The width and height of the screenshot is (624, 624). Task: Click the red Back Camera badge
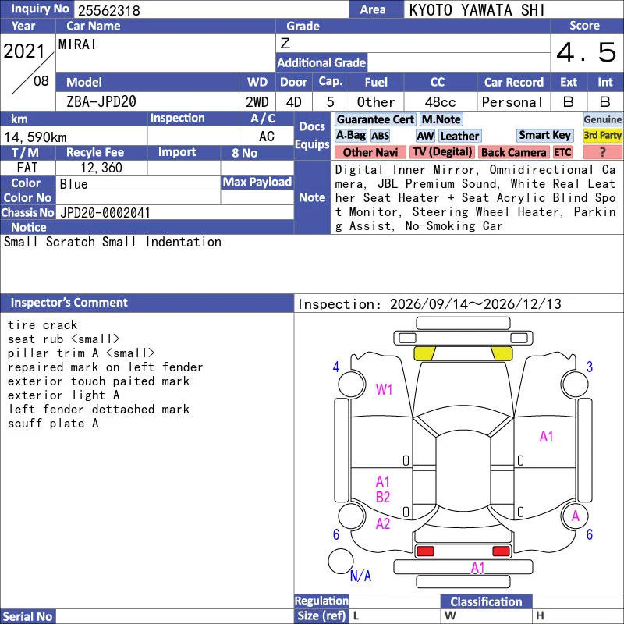(513, 152)
